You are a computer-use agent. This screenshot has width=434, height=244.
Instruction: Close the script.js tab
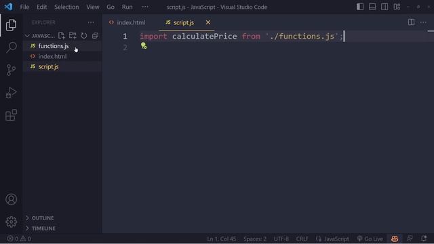[x=208, y=22]
